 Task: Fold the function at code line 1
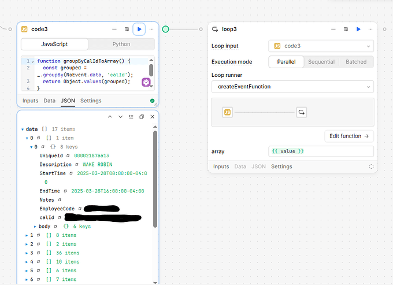tap(32, 61)
